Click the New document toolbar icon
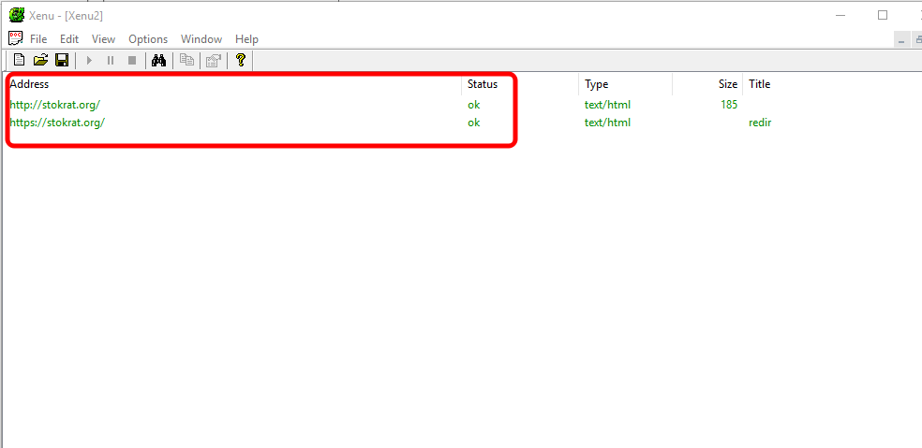This screenshot has width=922, height=448. click(x=19, y=61)
